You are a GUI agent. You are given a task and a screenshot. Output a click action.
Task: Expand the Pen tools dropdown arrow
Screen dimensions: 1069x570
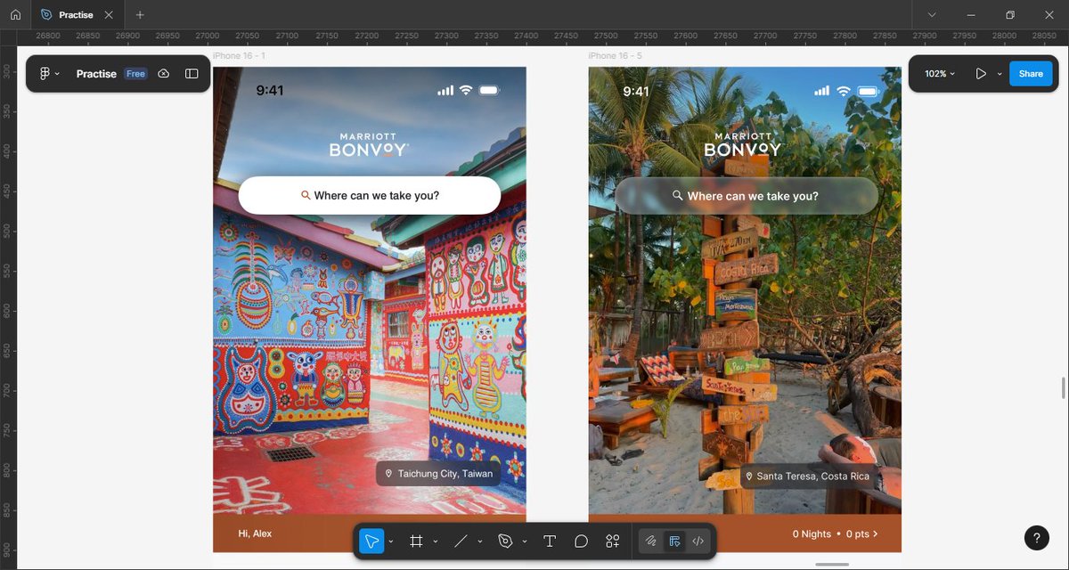(x=524, y=541)
